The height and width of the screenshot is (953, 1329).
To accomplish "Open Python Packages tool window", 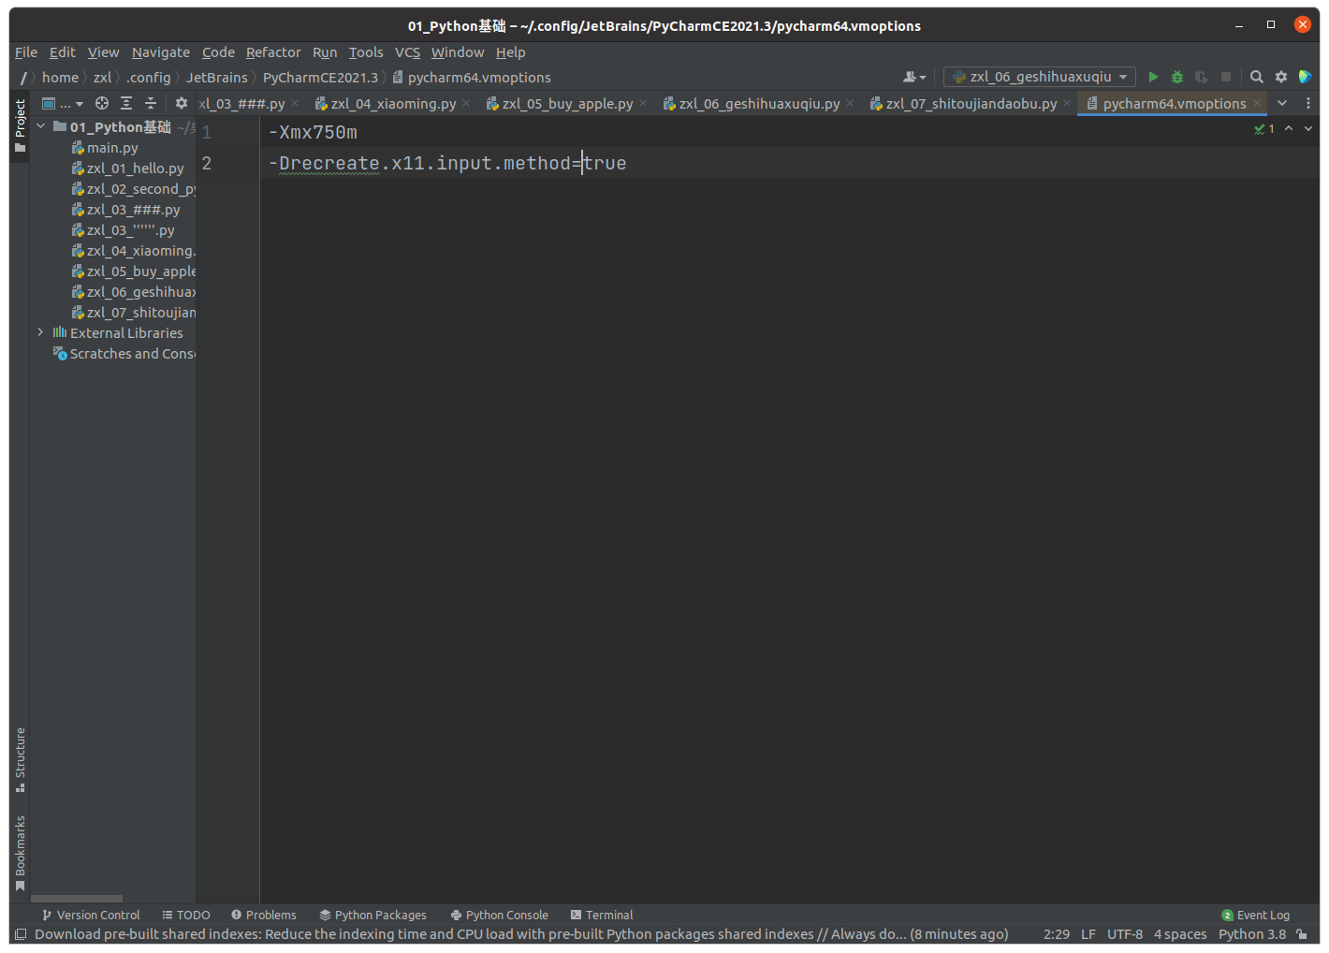I will [372, 915].
